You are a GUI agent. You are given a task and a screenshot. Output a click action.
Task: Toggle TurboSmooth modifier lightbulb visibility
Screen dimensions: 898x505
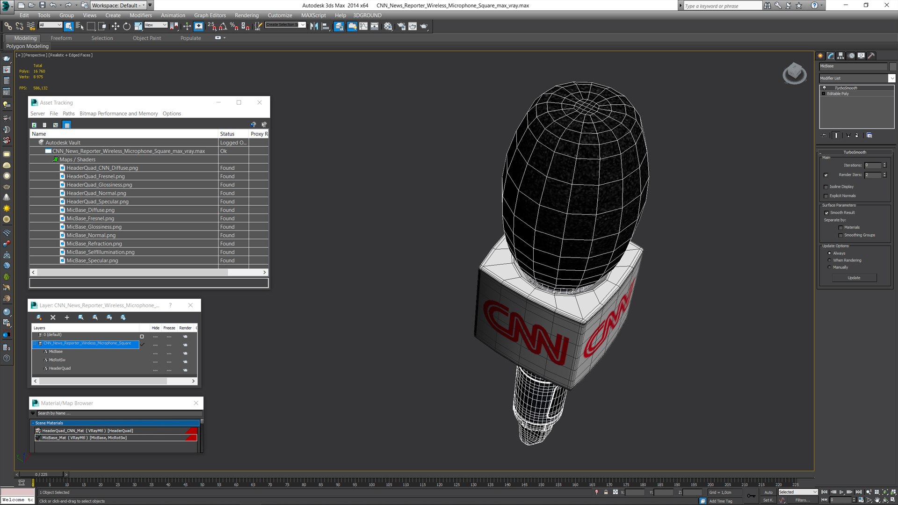824,88
